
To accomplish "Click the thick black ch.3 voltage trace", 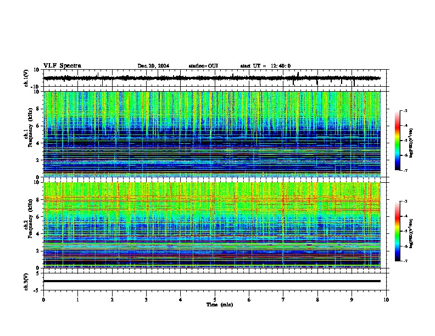I will pos(212,281).
